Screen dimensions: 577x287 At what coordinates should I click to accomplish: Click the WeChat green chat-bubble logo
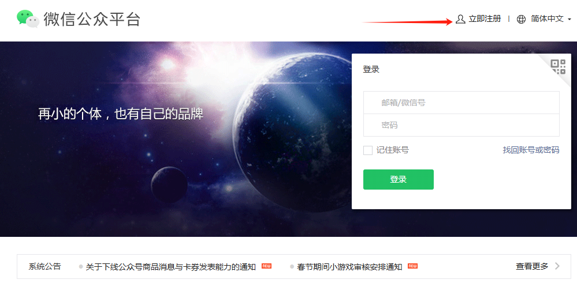pyautogui.click(x=28, y=18)
